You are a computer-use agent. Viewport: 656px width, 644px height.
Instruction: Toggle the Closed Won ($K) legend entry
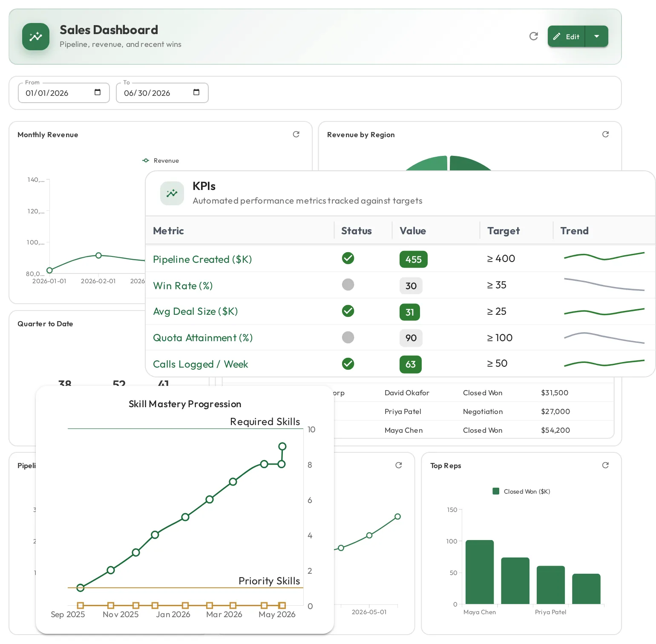pyautogui.click(x=521, y=492)
